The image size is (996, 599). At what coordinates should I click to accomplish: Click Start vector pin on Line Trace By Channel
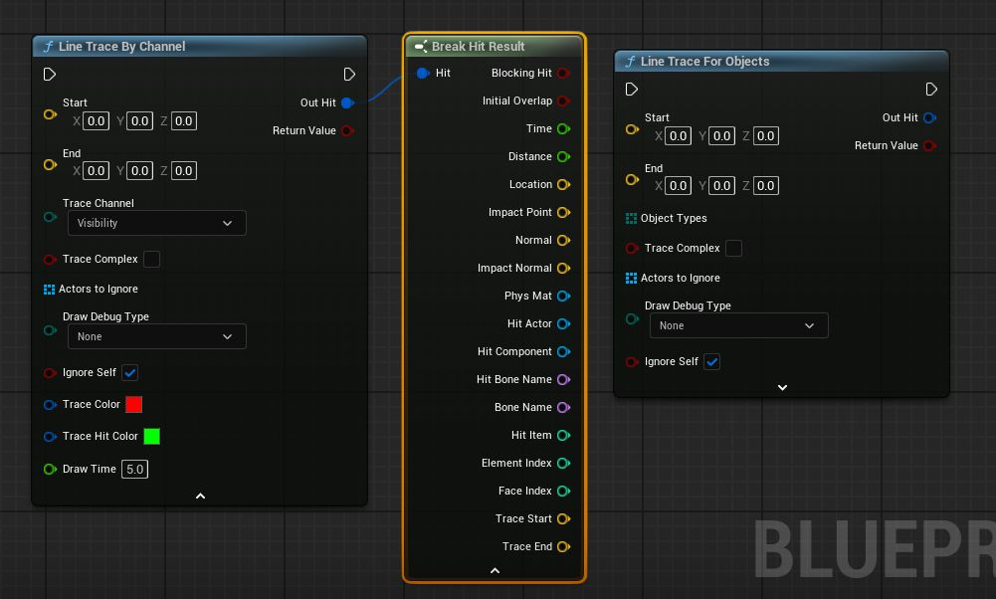(50, 114)
